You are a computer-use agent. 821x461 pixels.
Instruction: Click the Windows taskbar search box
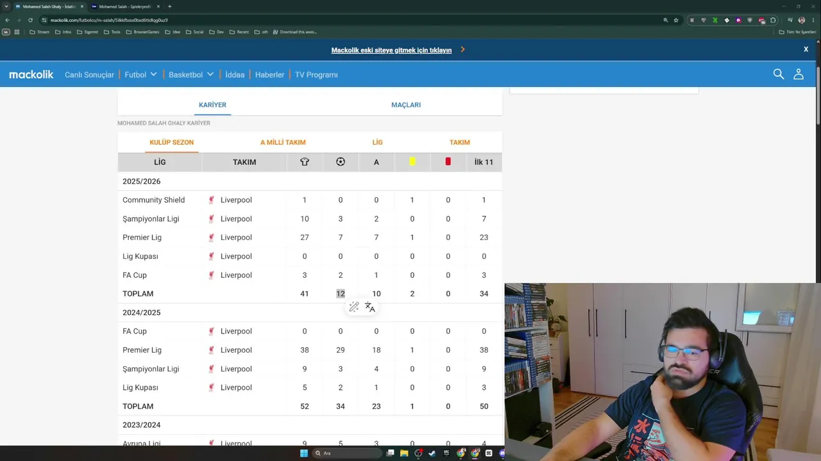(346, 453)
